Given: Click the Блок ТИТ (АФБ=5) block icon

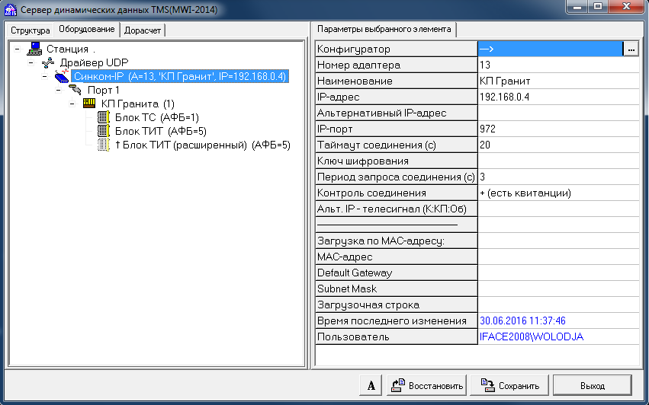Looking at the screenshot, I should pos(103,131).
